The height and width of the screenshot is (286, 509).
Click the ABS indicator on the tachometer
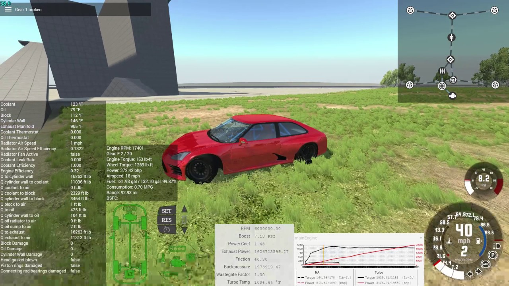[x=486, y=264]
